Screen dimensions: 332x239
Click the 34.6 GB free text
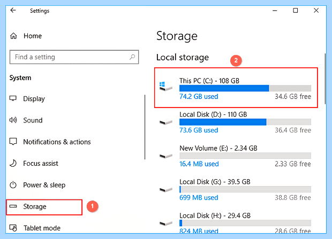point(293,96)
